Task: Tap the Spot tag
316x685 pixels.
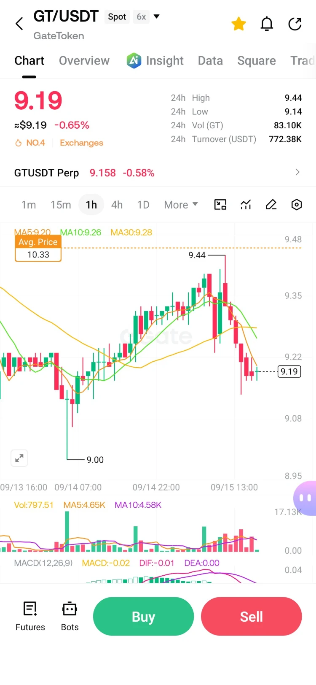Action: coord(117,17)
